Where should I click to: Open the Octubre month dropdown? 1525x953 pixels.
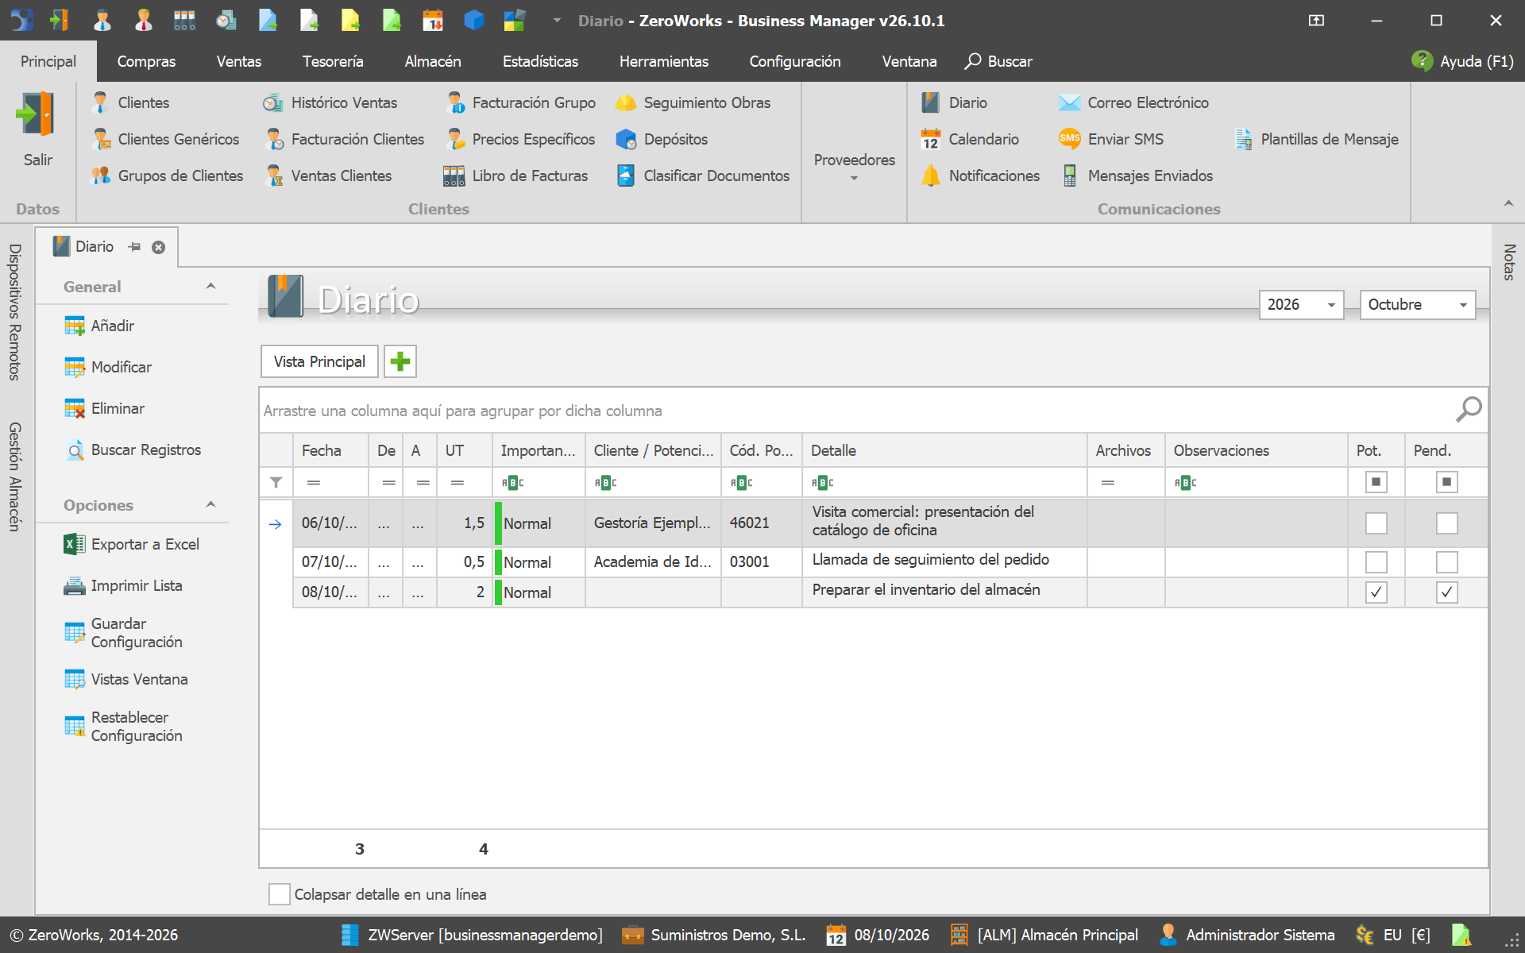point(1463,305)
